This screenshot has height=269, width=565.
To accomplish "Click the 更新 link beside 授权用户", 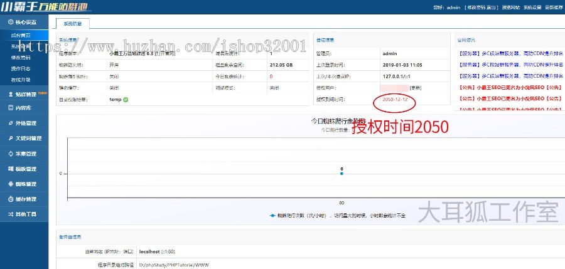I will [415, 88].
